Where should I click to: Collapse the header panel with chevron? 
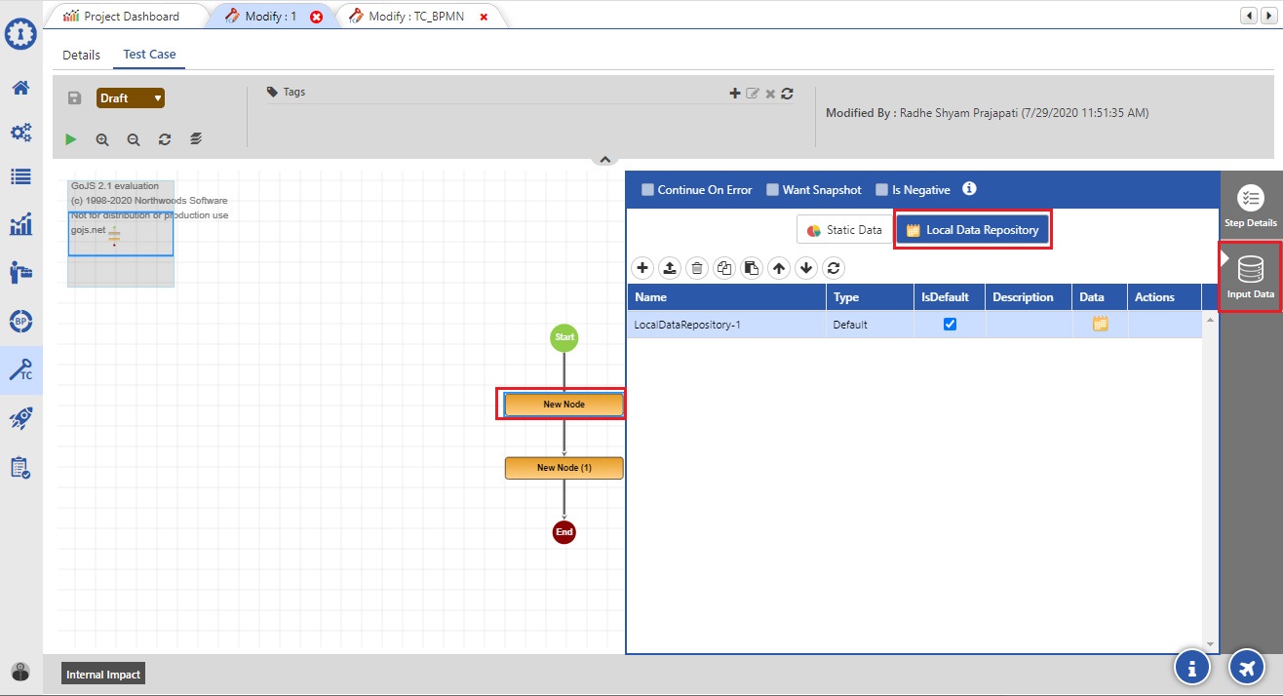[x=604, y=159]
